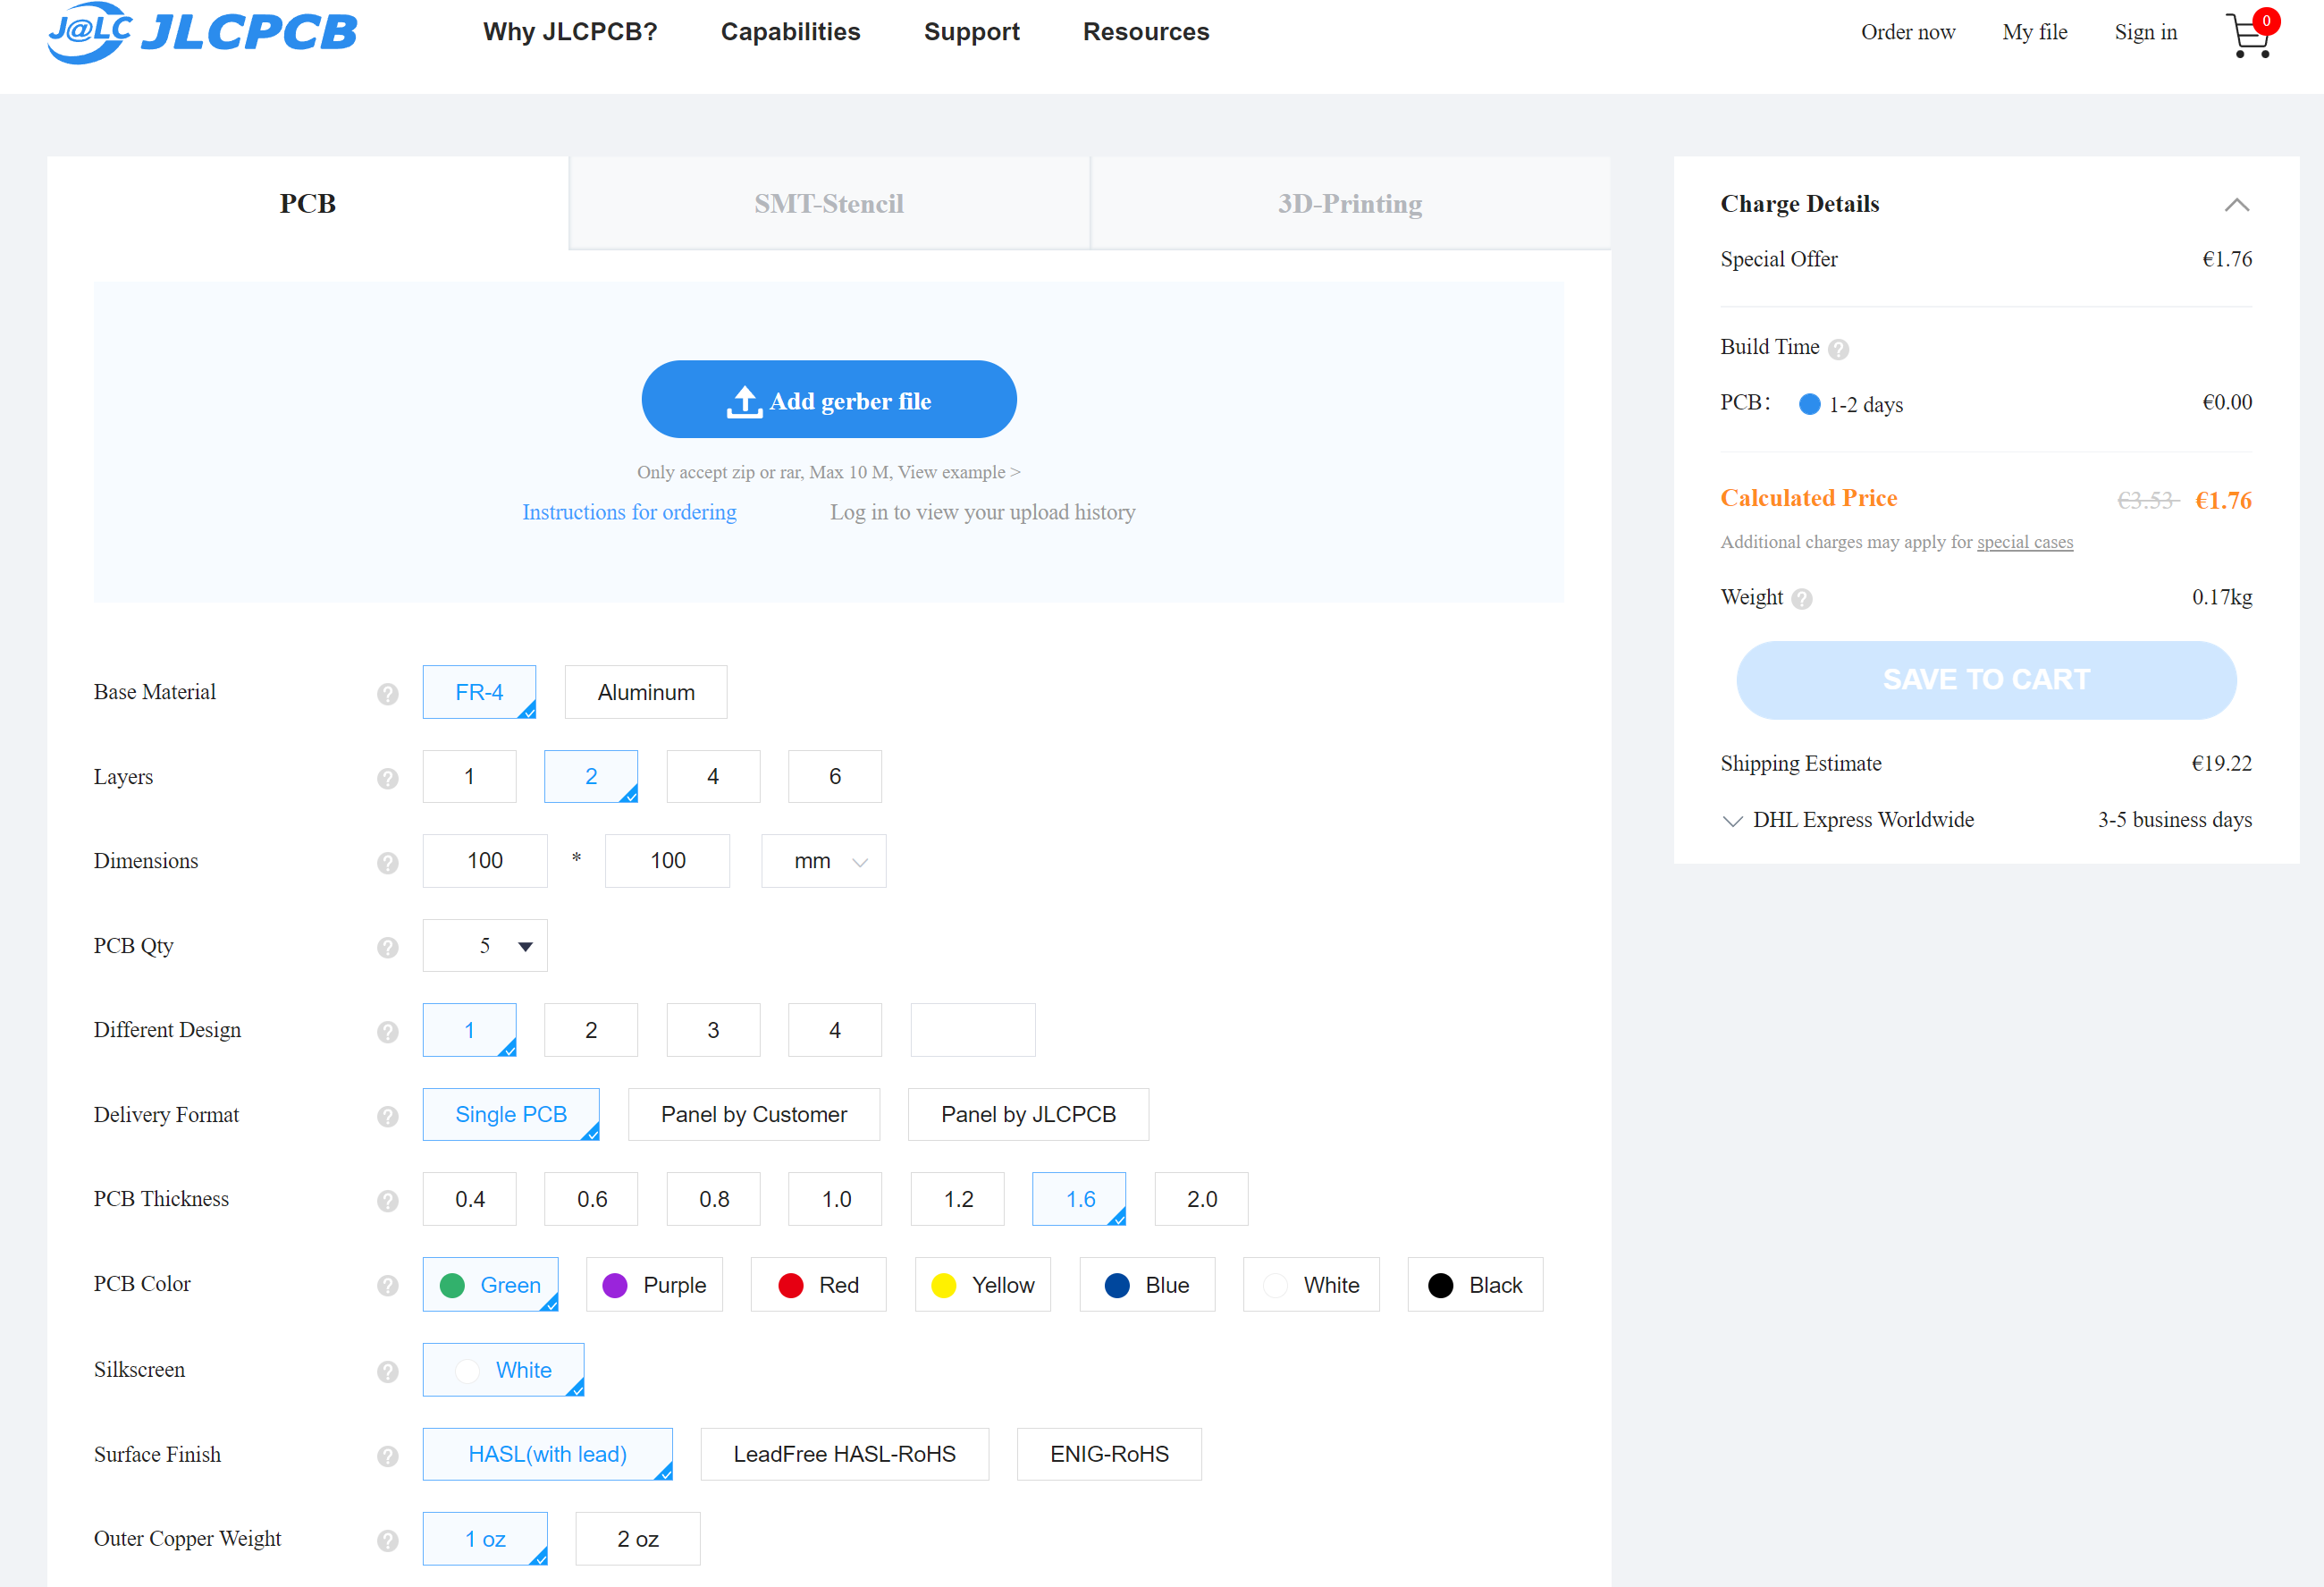Collapse the Charge Details panel
2324x1587 pixels.
[2236, 205]
